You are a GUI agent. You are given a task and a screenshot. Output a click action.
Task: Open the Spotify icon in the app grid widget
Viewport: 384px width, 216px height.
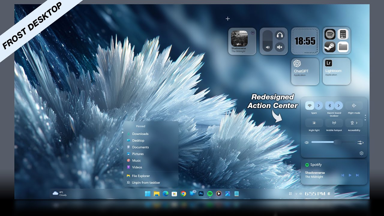click(330, 34)
